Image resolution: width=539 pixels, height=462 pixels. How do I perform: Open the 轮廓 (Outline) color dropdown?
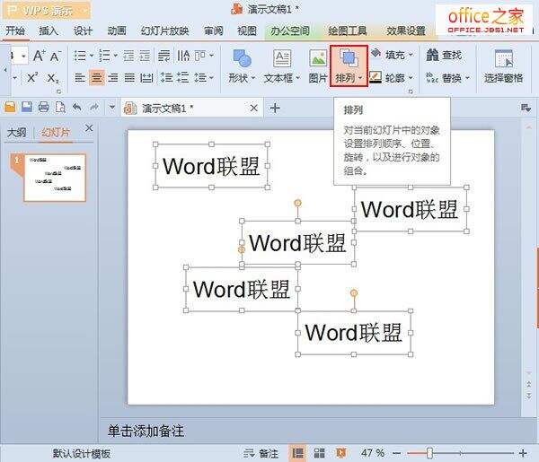click(390, 78)
